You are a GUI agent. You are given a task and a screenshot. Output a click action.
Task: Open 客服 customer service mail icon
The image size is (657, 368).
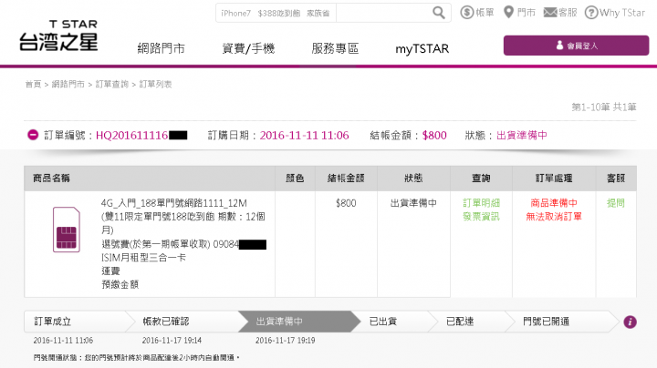pos(549,13)
